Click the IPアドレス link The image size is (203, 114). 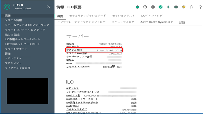(73, 88)
